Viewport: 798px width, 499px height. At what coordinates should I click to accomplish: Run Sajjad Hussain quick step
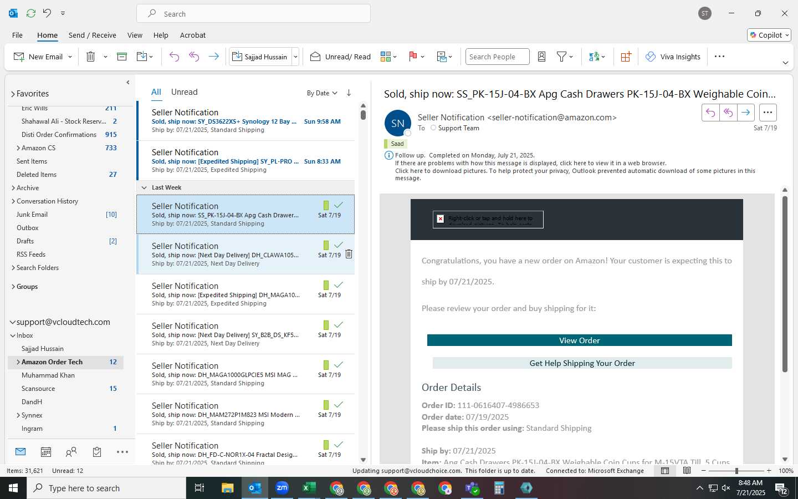(260, 57)
